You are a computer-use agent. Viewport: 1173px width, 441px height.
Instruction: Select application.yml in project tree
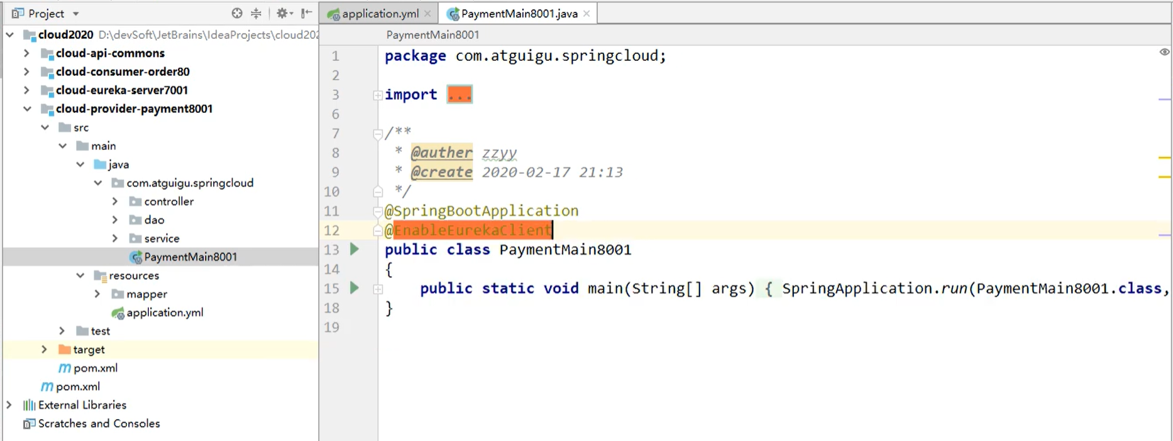click(165, 312)
